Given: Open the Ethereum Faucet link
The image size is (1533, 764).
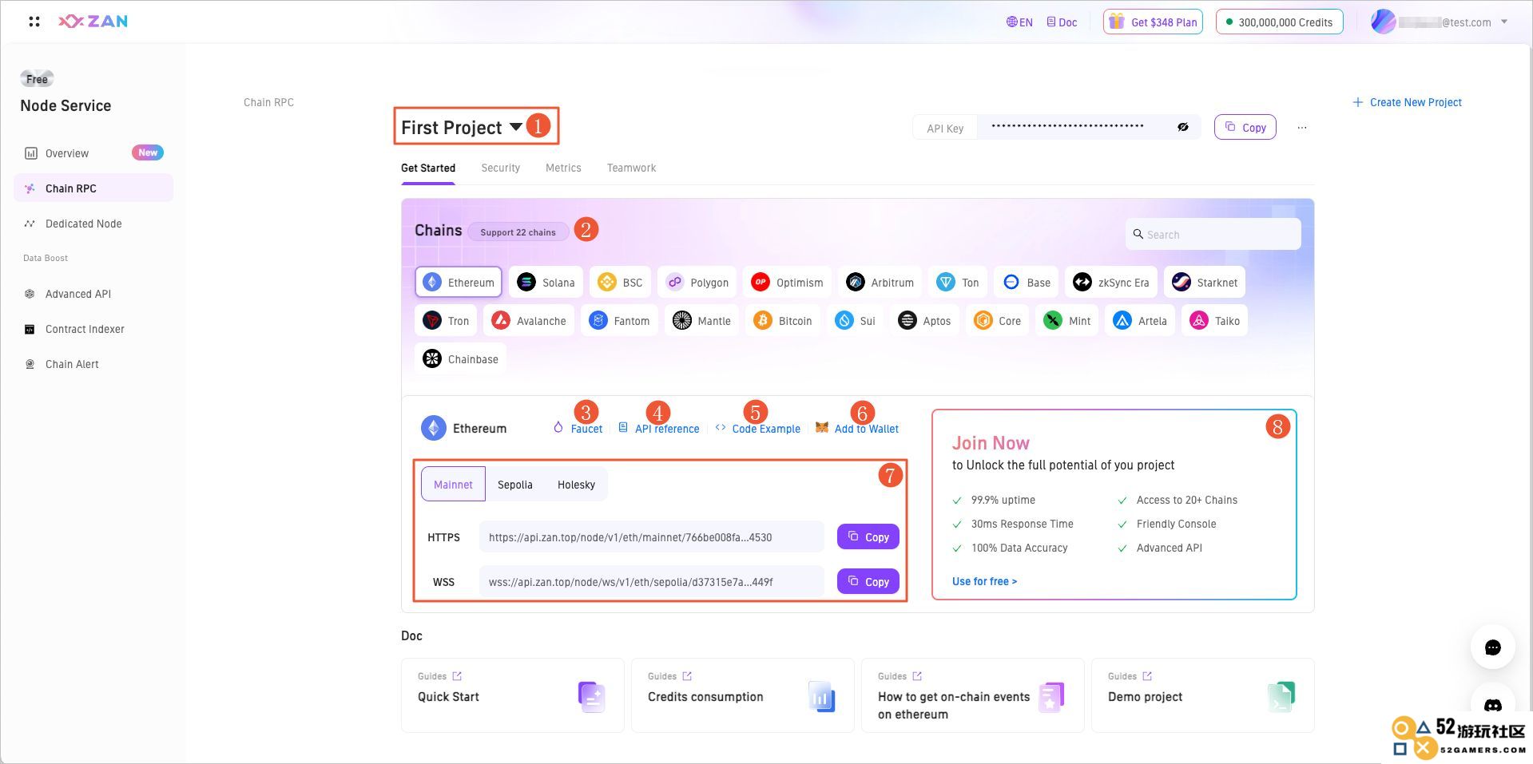Looking at the screenshot, I should coord(578,429).
